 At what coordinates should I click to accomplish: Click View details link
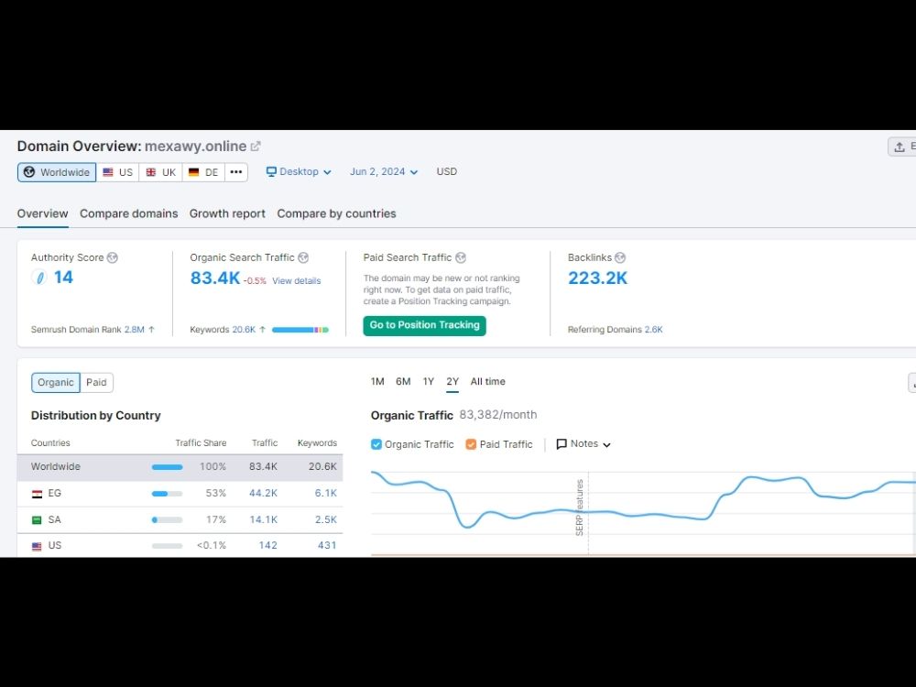coord(296,281)
